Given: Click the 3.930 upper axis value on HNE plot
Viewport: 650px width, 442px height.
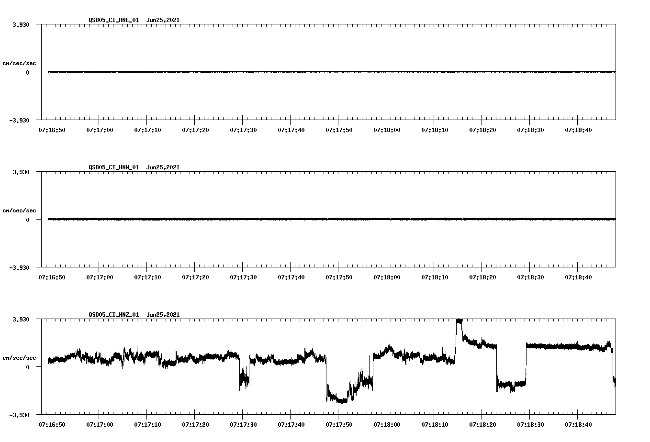Looking at the screenshot, I should click(21, 24).
